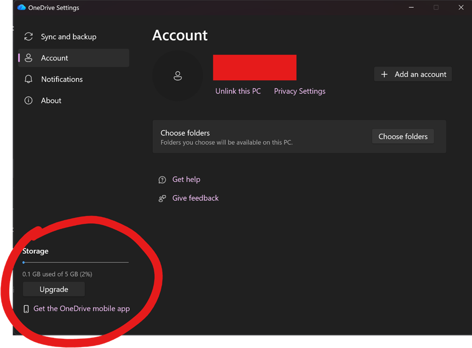
Task: Open Privacy Settings link
Action: tap(300, 91)
